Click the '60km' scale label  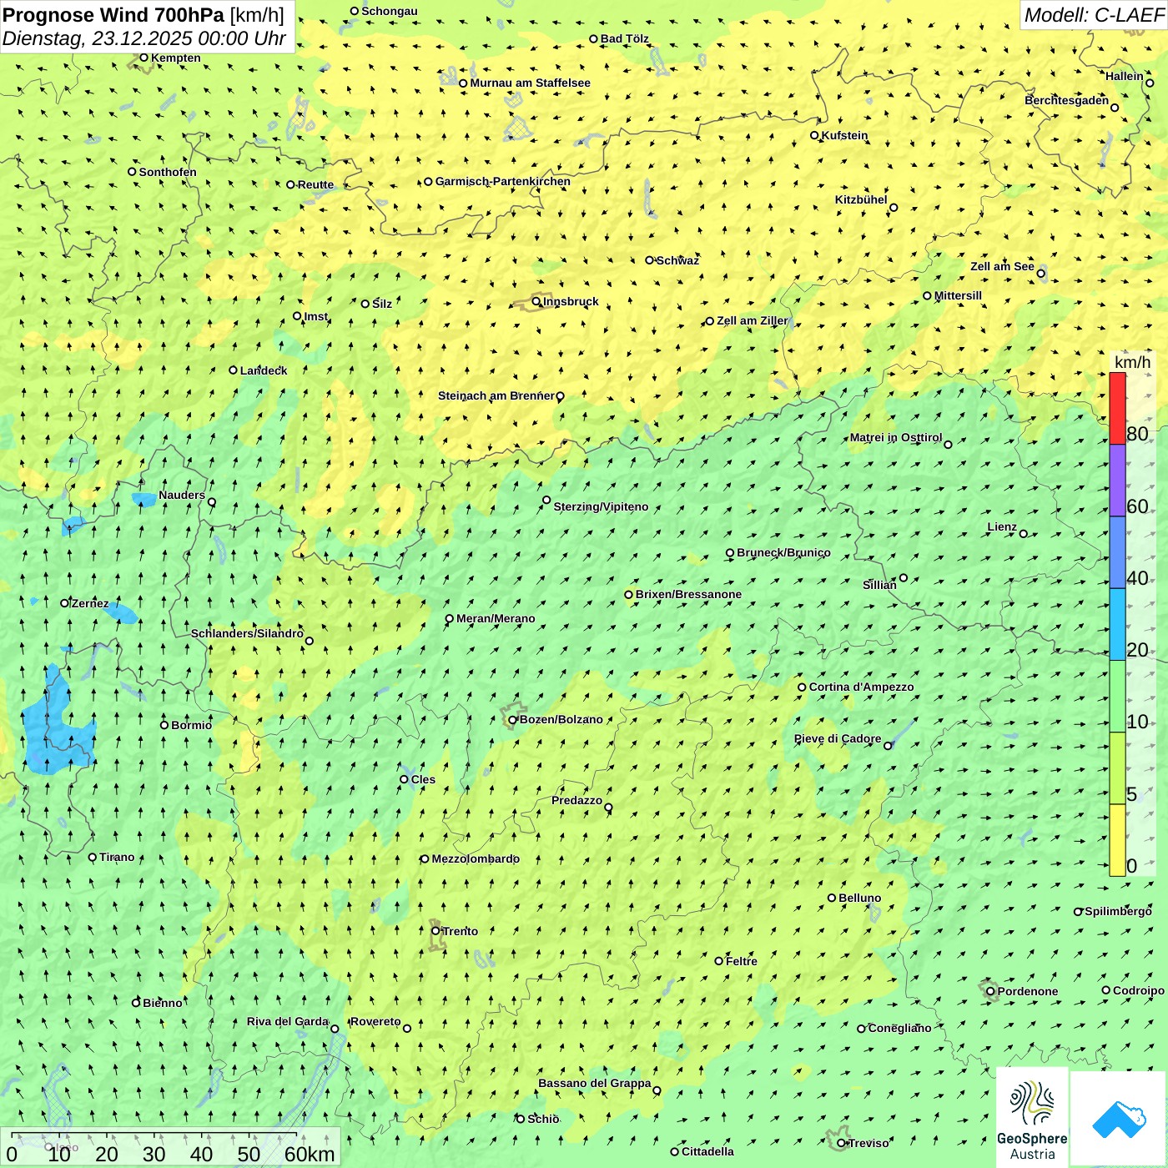click(x=310, y=1155)
